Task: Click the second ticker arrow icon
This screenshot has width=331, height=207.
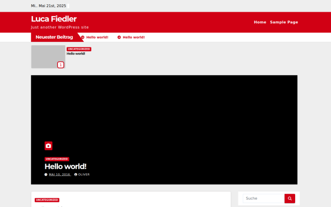Action: click(119, 37)
